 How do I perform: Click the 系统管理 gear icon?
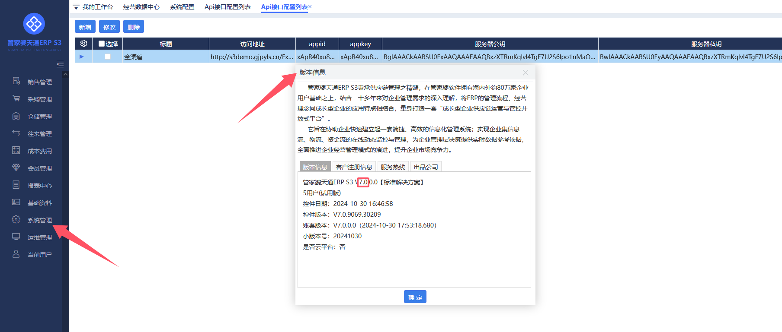click(16, 219)
